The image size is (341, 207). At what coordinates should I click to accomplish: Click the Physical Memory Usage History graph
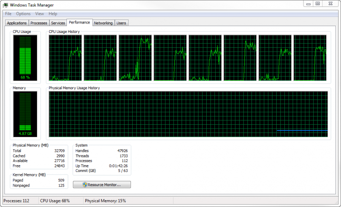pos(188,114)
